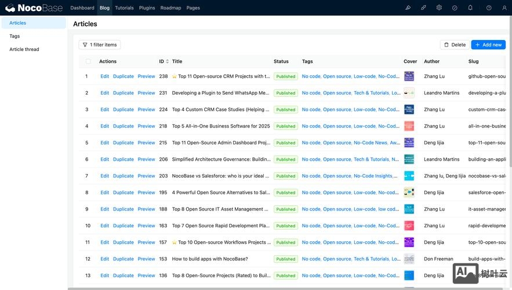This screenshot has width=512, height=290.
Task: Open the notifications bell
Action: point(470,8)
